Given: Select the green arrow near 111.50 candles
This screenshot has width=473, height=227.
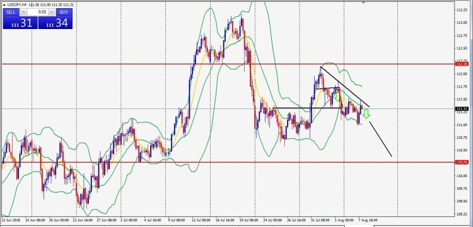Looking at the screenshot, I should tap(337, 96).
